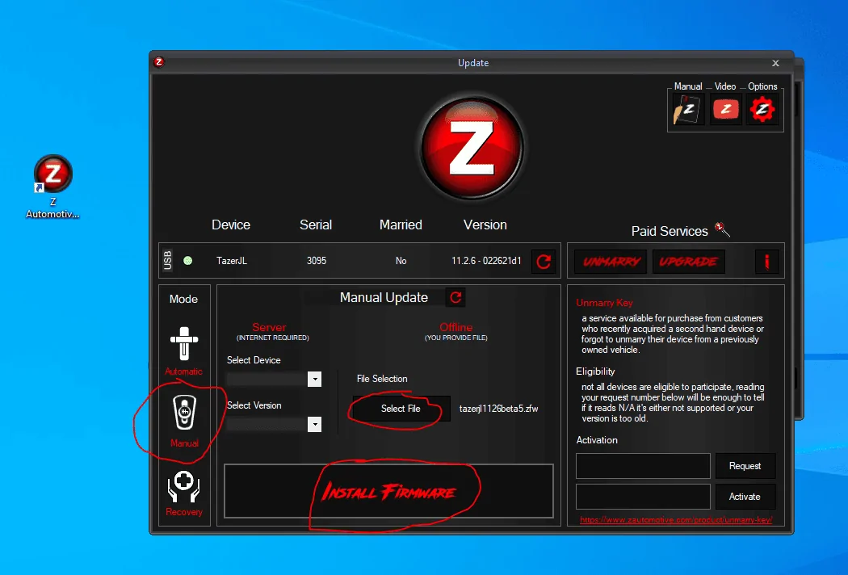Click the Server heading
This screenshot has height=575, width=848.
click(269, 327)
